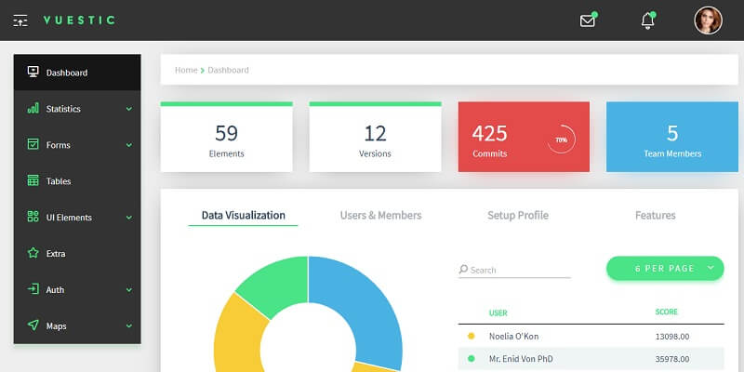Expand the Forms menu chevron
The height and width of the screenshot is (372, 744).
coord(129,145)
